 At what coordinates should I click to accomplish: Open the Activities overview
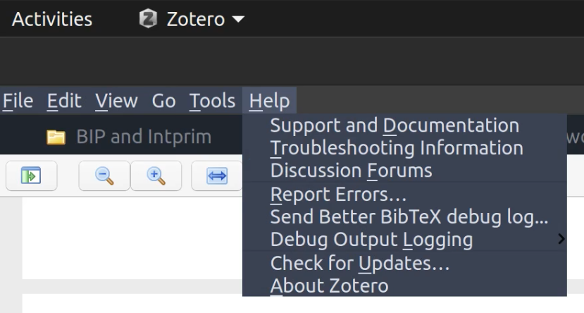coord(51,19)
